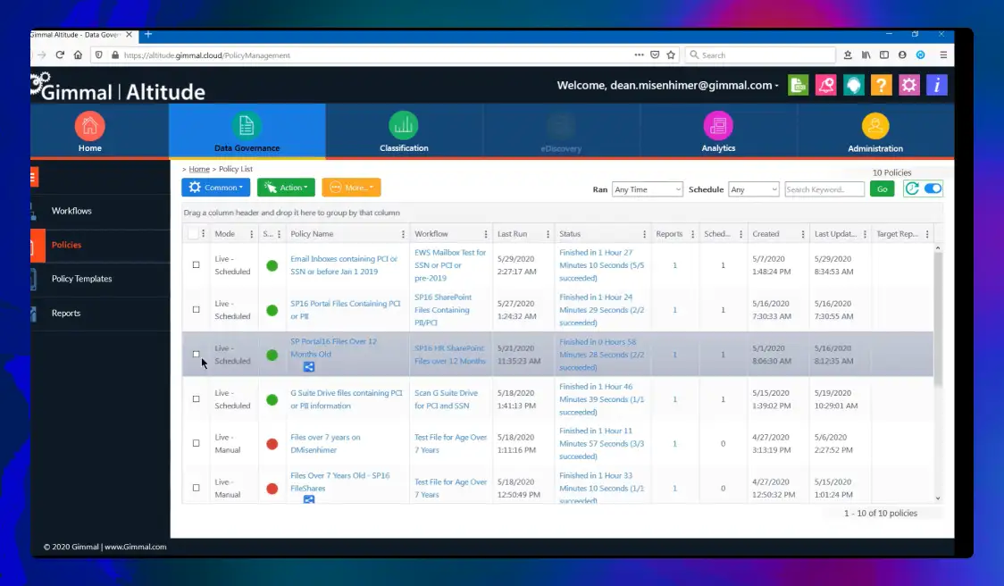Click the refresh icon beside Go button
The width and height of the screenshot is (1004, 586).
coord(912,188)
